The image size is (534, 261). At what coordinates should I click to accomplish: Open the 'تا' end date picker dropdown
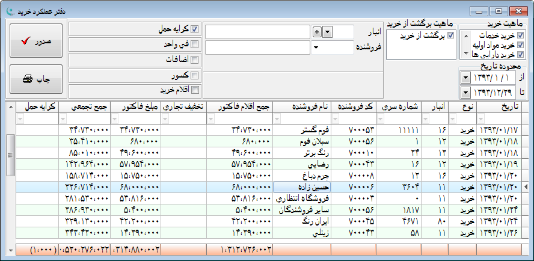[x=465, y=93]
